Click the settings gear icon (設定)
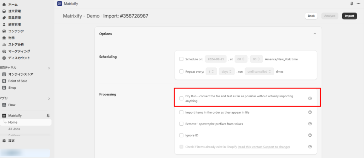The width and height of the screenshot is (364, 158). coord(4,141)
